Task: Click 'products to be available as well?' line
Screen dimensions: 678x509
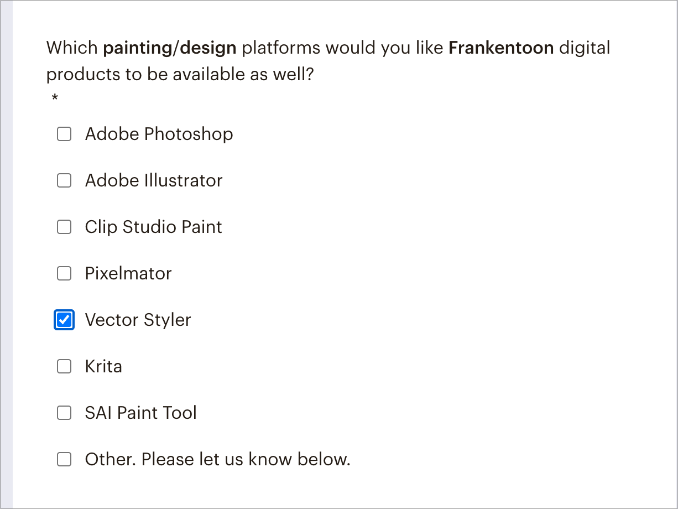Action: click(x=180, y=74)
